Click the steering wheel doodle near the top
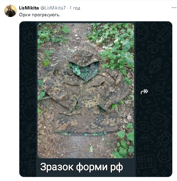177x181 pixels. 142,32
